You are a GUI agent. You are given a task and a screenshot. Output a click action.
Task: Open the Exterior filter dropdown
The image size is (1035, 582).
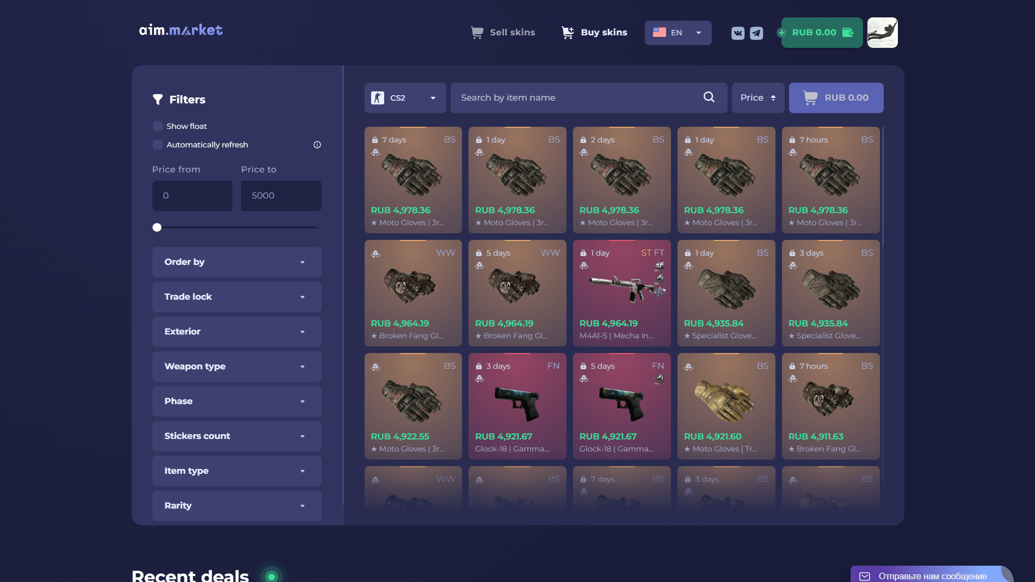click(x=237, y=332)
